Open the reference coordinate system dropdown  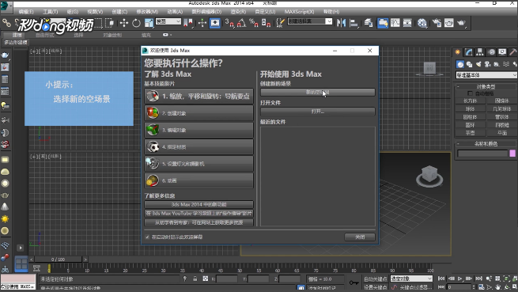click(x=168, y=21)
